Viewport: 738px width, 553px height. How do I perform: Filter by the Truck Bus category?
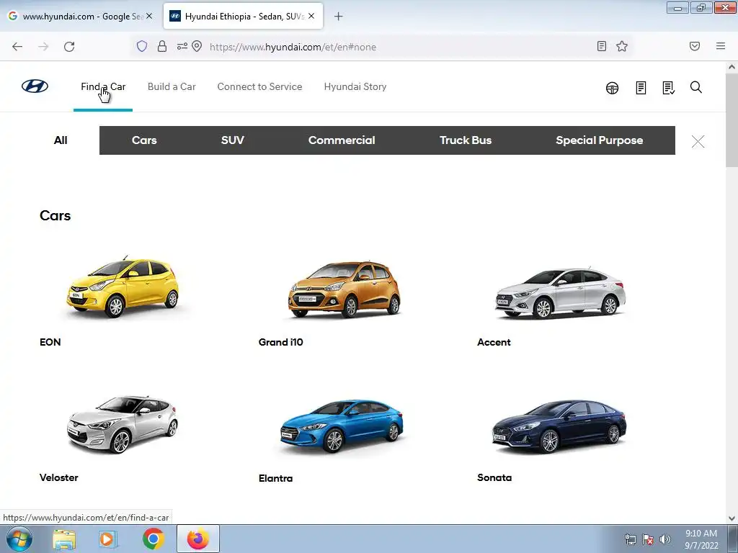[x=466, y=140]
